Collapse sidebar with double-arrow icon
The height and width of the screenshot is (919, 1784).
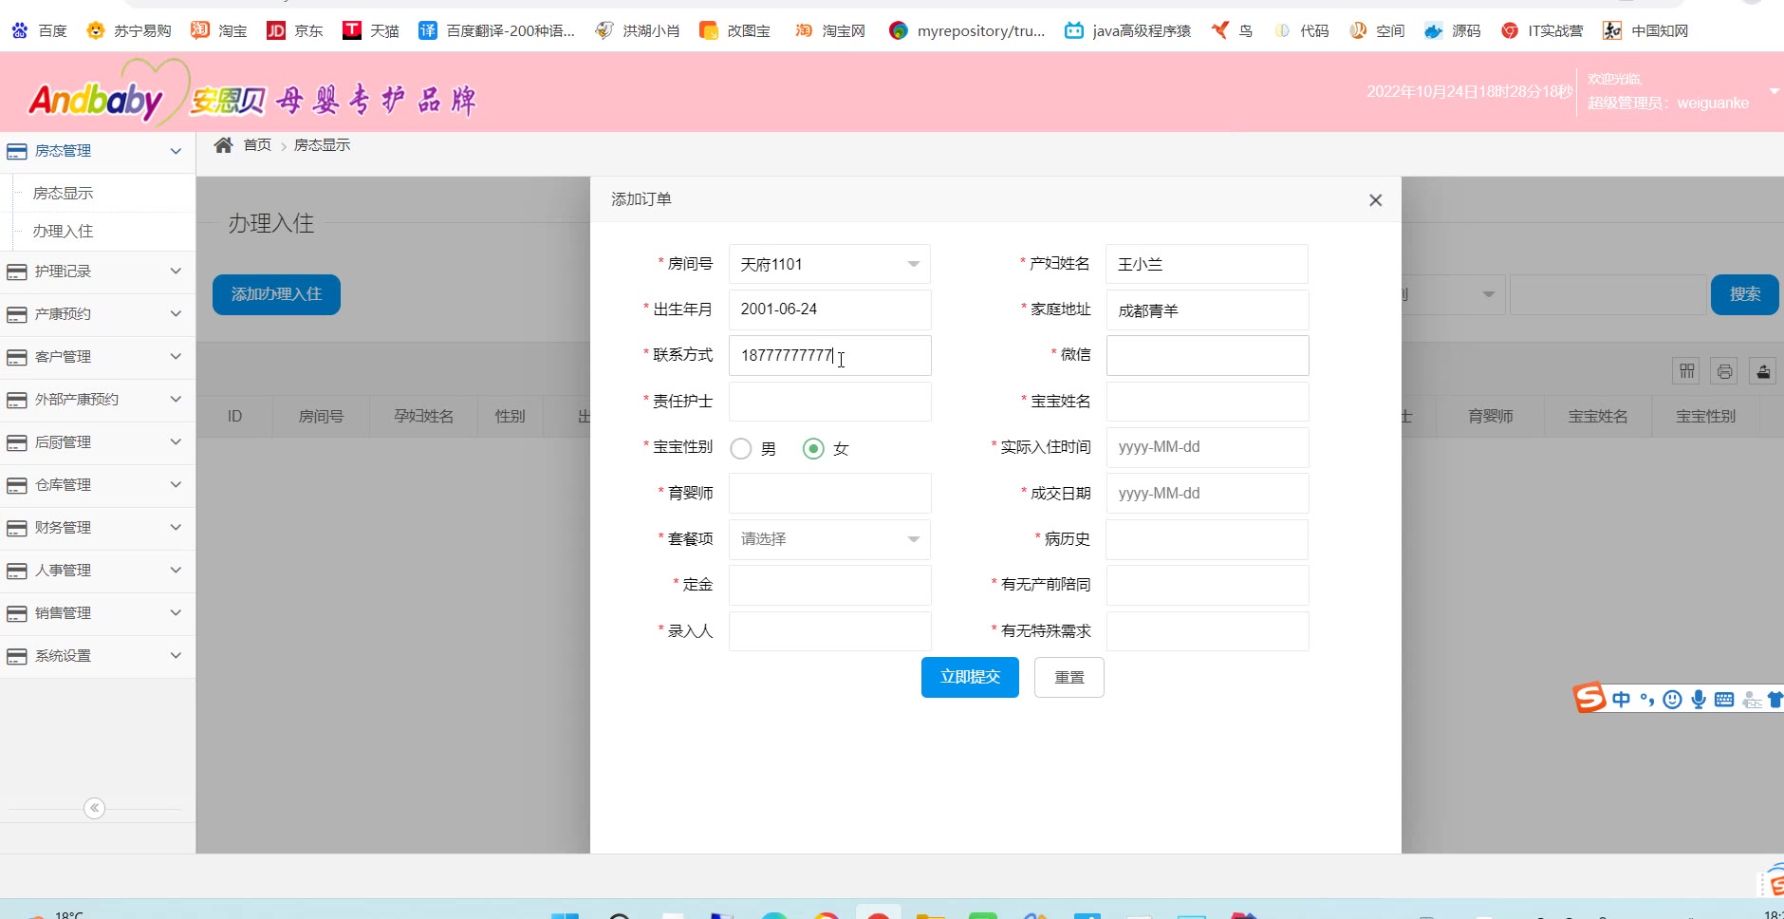[x=94, y=808]
